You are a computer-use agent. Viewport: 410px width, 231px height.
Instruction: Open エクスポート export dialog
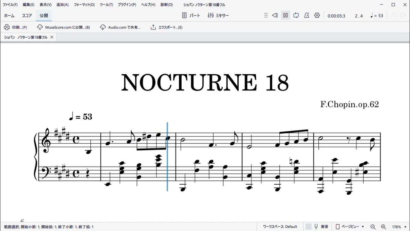(167, 27)
